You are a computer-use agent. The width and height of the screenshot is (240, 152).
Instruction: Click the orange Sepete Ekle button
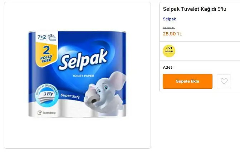(187, 81)
